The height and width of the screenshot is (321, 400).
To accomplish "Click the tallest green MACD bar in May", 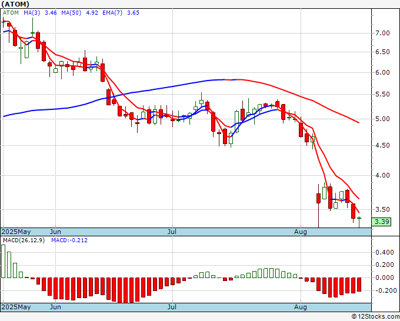I will [3, 262].
